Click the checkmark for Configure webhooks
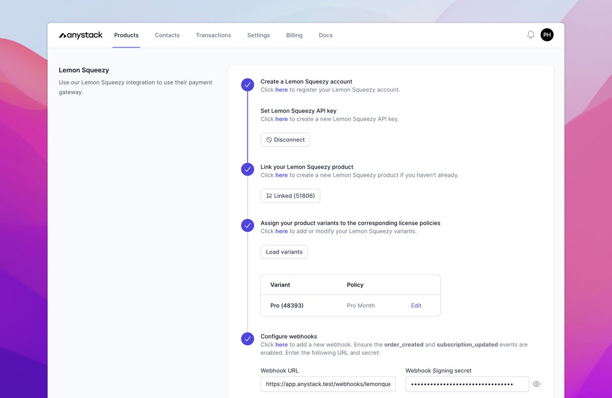 tap(247, 338)
